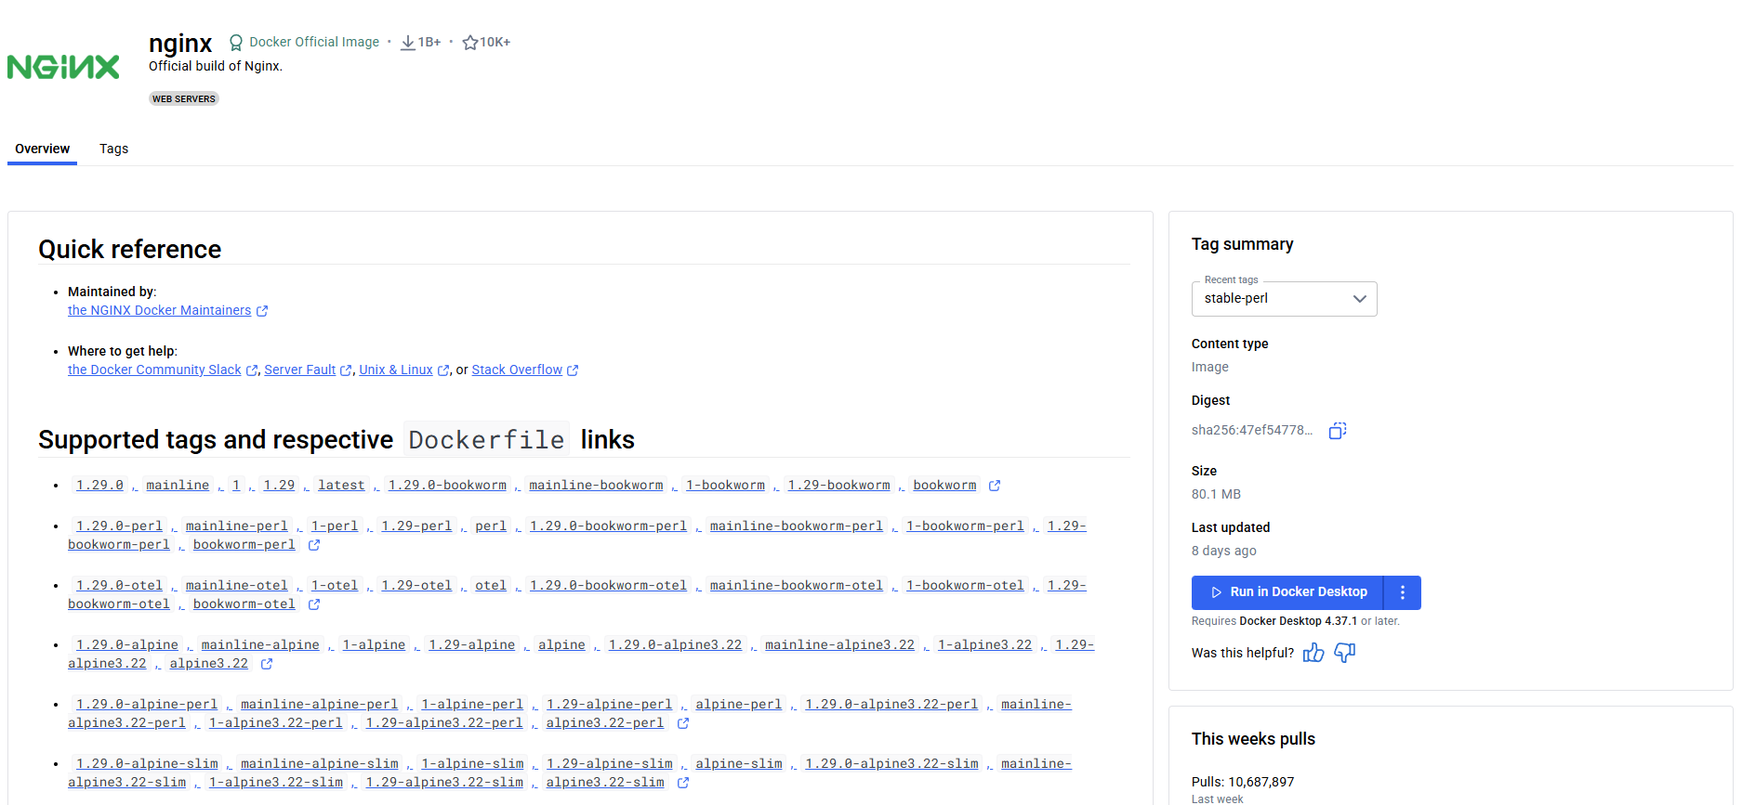Click external icon after Unix & Linux
Image resolution: width=1742 pixels, height=805 pixels.
(443, 370)
